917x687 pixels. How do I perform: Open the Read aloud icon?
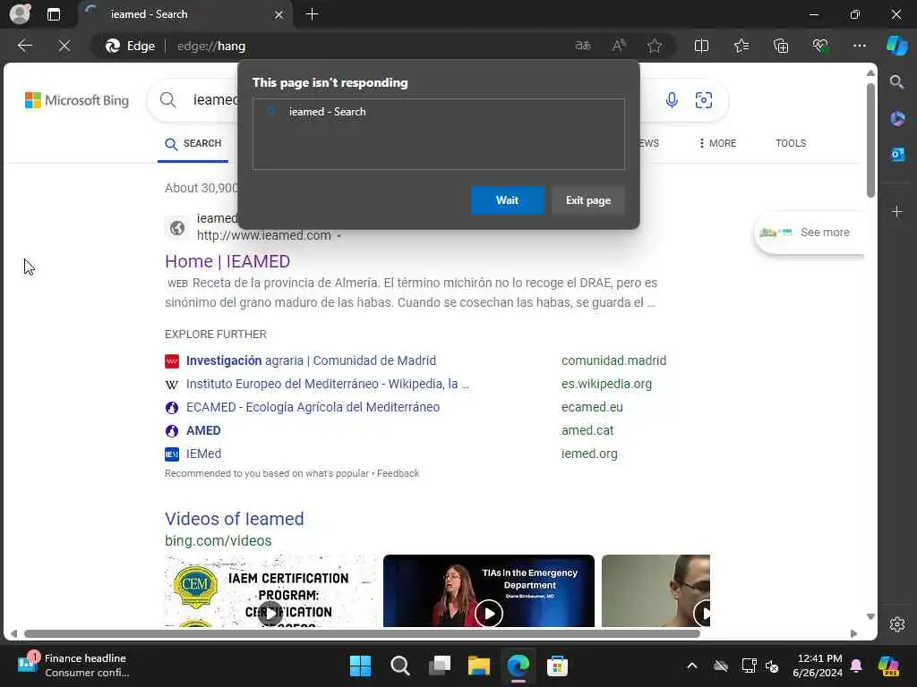[619, 46]
